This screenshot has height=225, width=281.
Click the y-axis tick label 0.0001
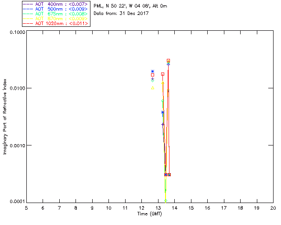[17, 202]
